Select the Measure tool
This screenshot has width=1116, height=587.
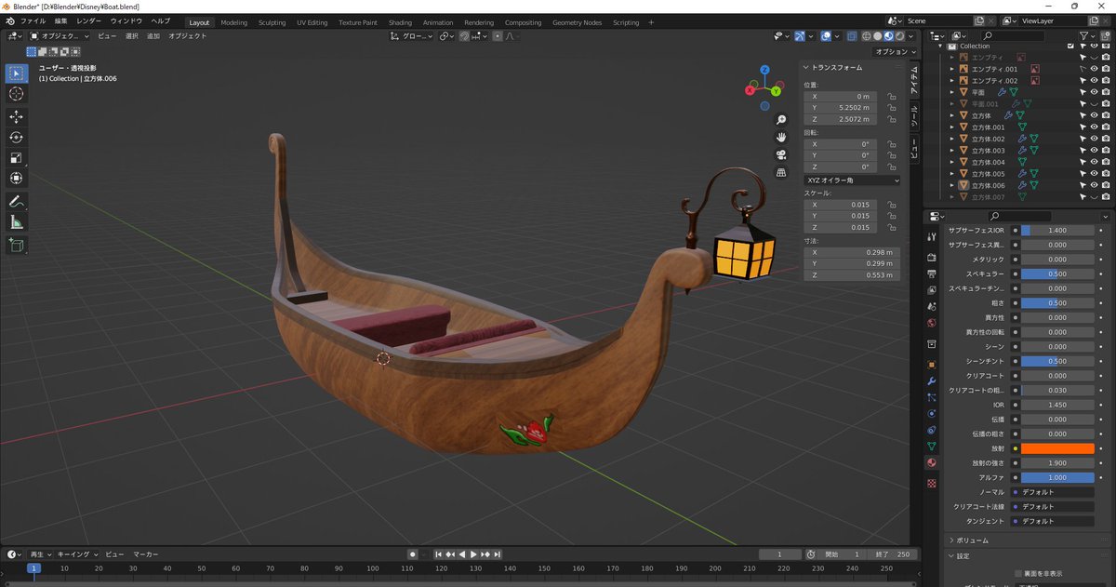click(17, 221)
